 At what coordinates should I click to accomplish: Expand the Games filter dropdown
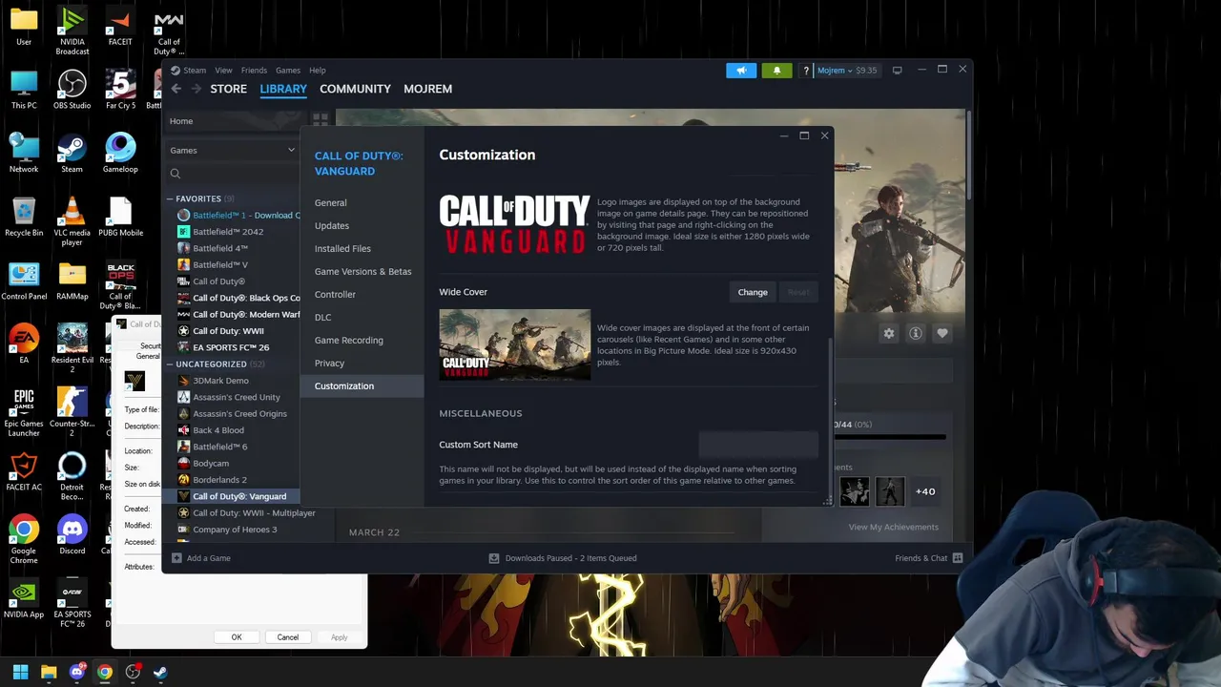(291, 150)
